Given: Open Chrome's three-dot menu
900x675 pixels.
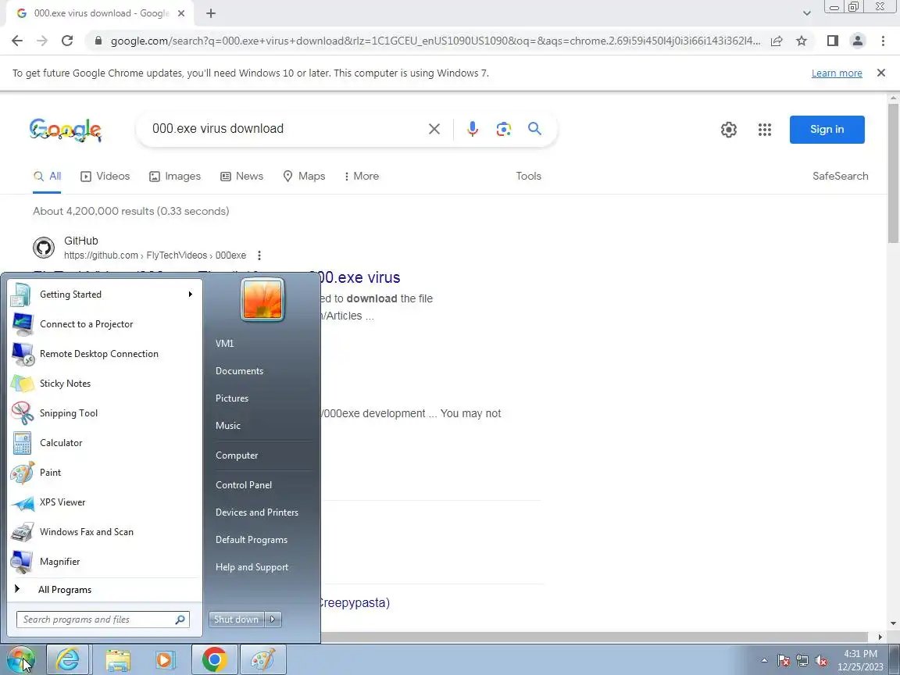Looking at the screenshot, I should click(883, 41).
